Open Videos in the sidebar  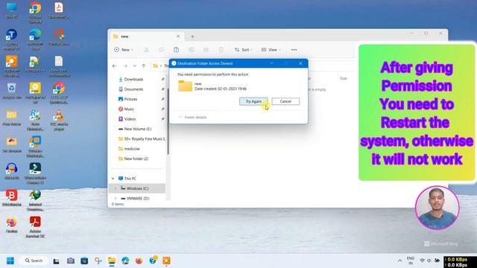(130, 119)
